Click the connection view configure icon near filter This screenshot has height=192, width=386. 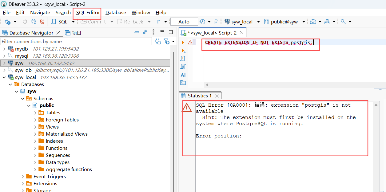pos(158,42)
